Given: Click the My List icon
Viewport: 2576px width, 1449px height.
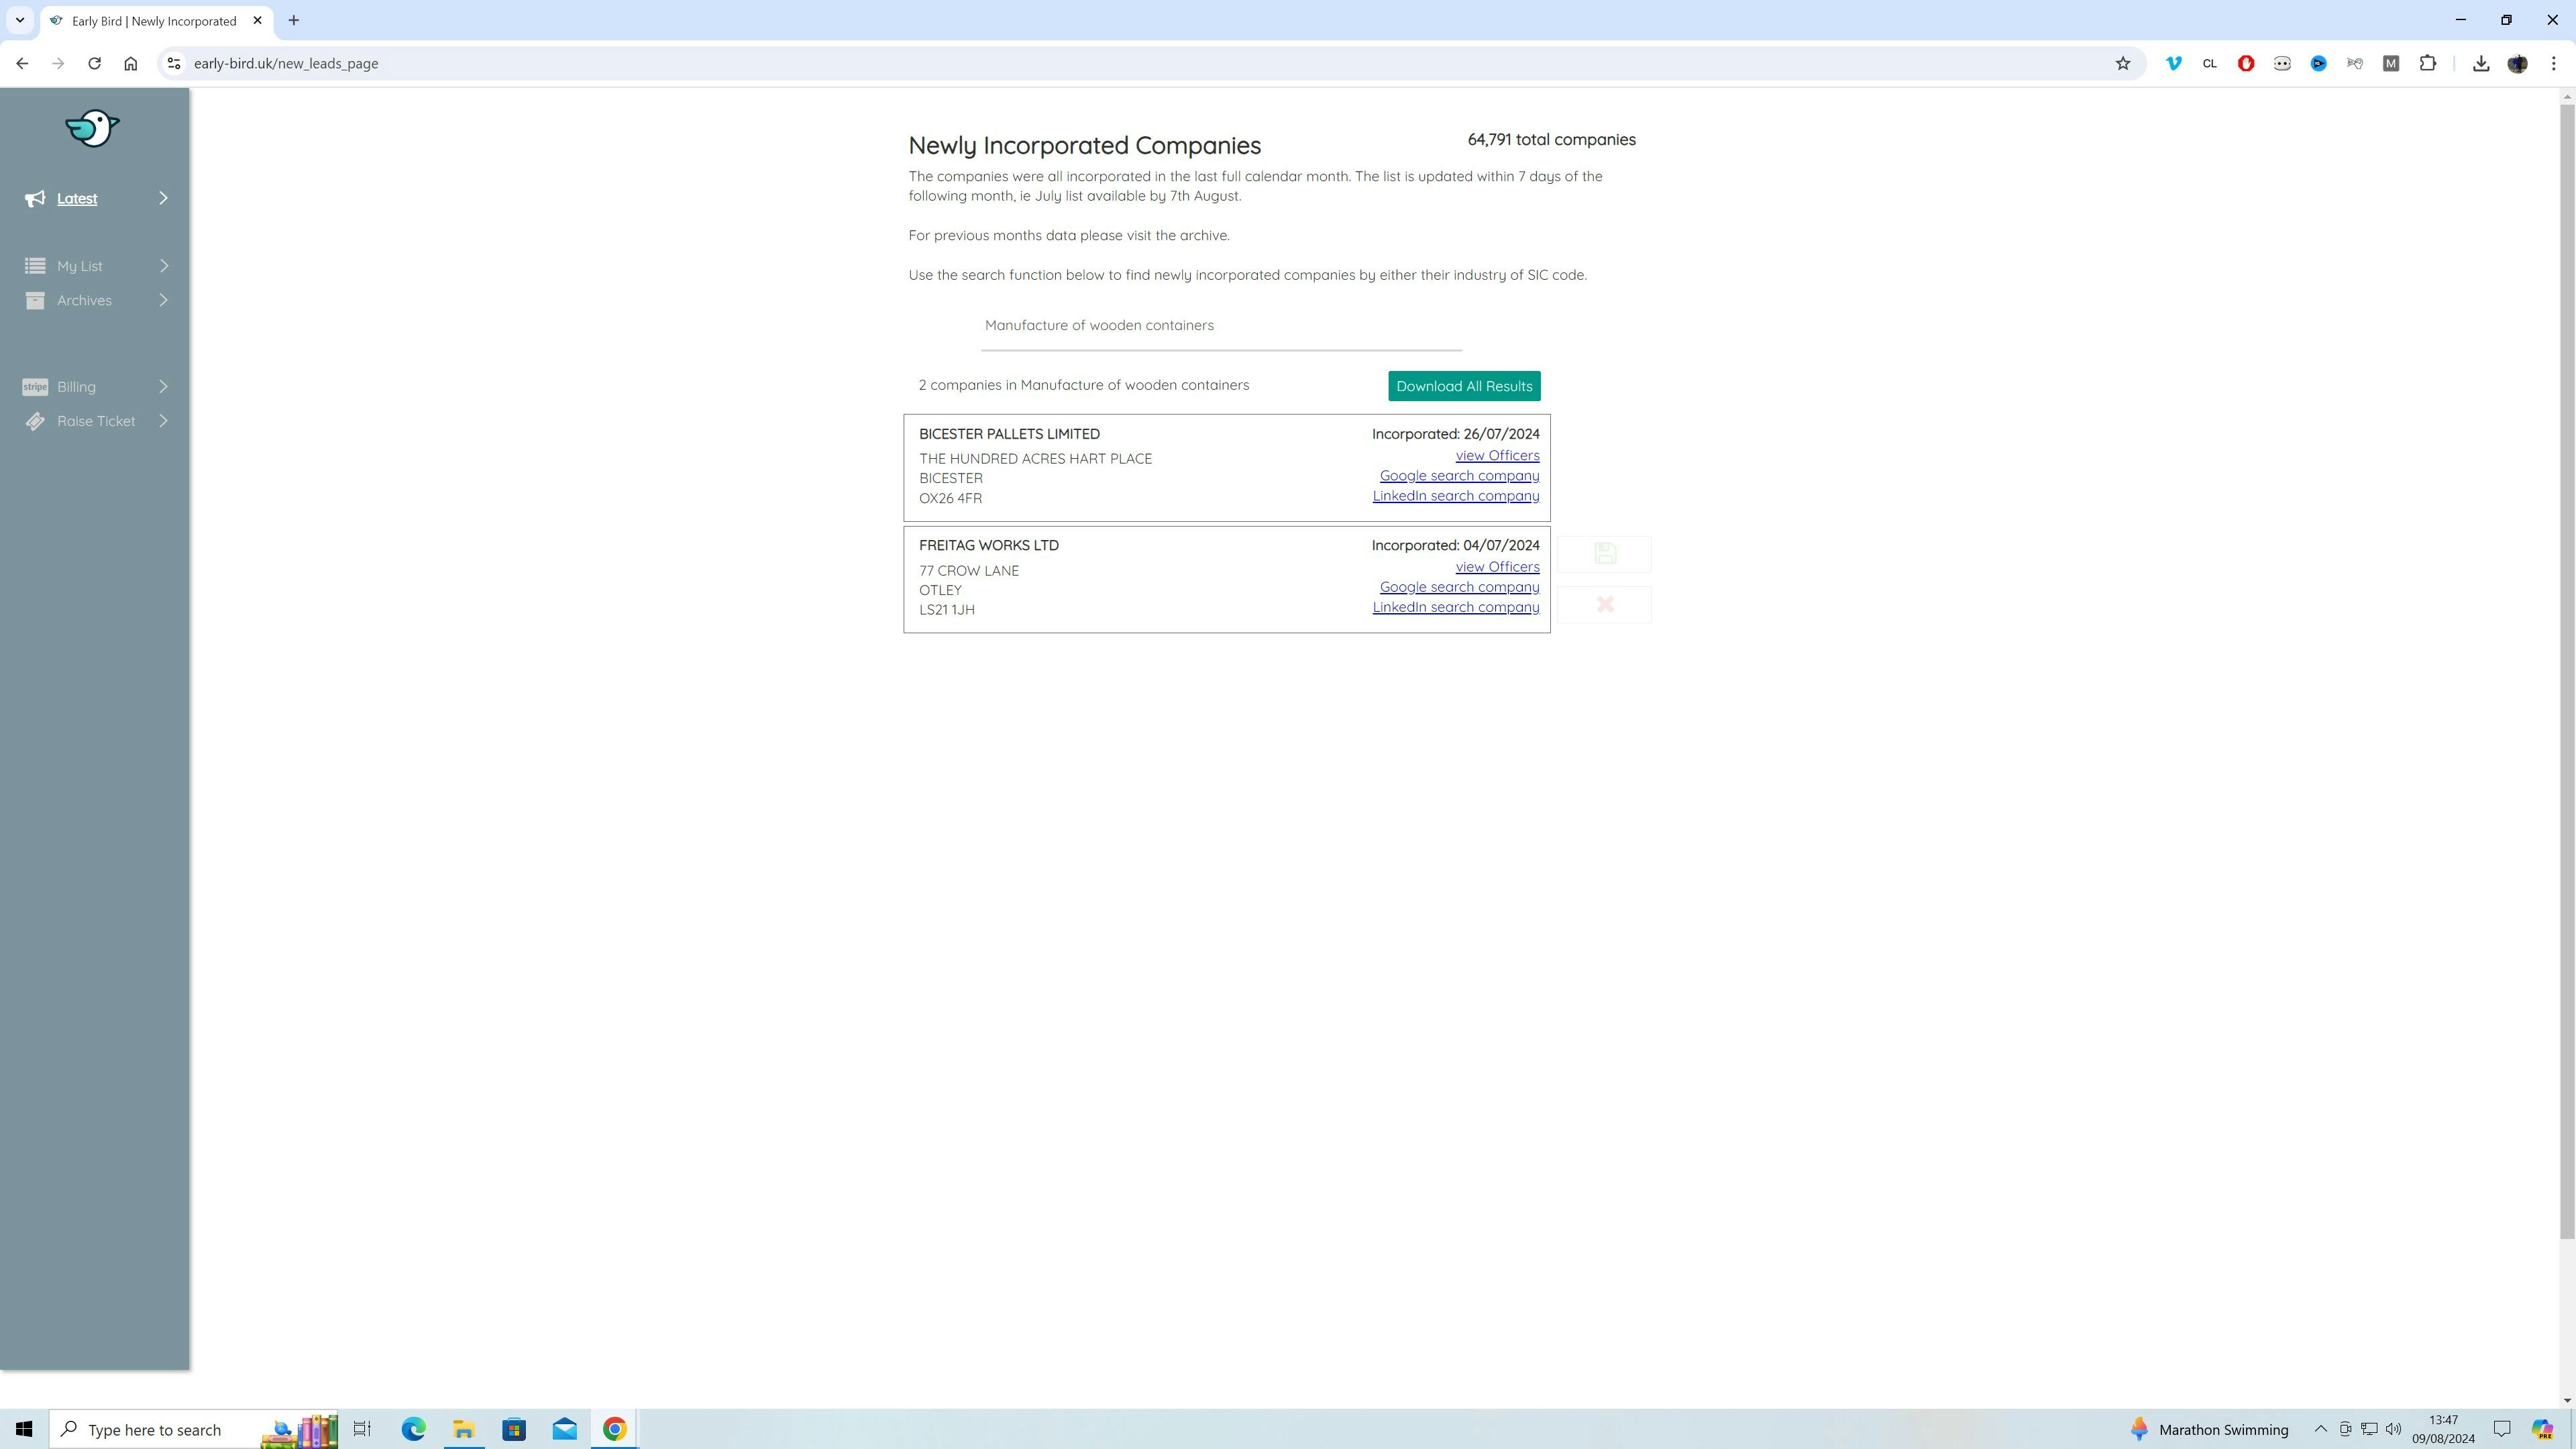Looking at the screenshot, I should [x=35, y=266].
